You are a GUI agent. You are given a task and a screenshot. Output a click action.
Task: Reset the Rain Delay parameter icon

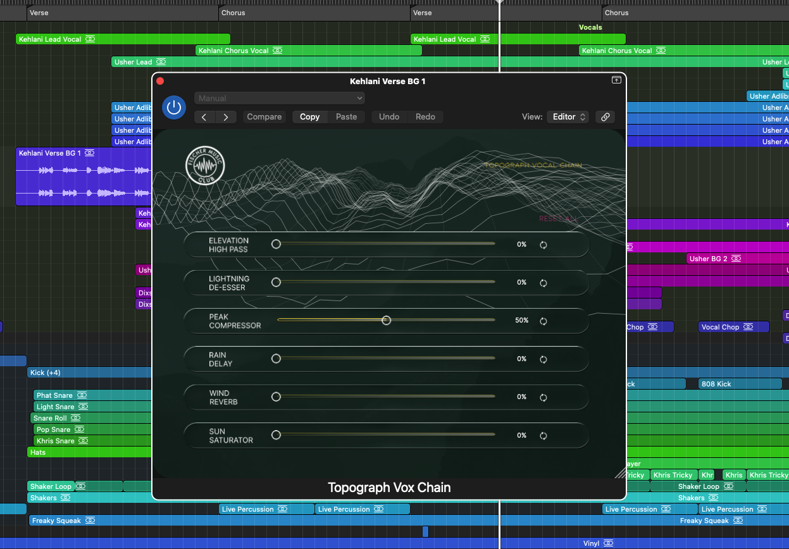[x=543, y=359]
